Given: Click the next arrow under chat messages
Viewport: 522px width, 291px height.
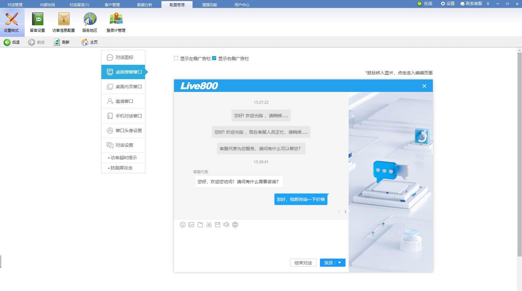Looking at the screenshot, I should (x=346, y=212).
